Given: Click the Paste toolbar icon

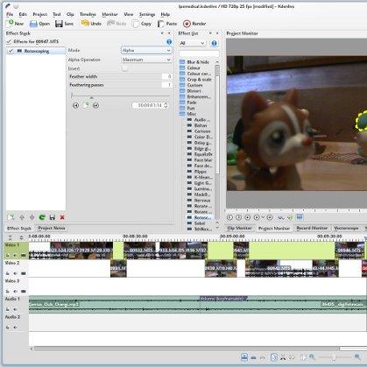Looking at the screenshot, I should tap(160, 24).
